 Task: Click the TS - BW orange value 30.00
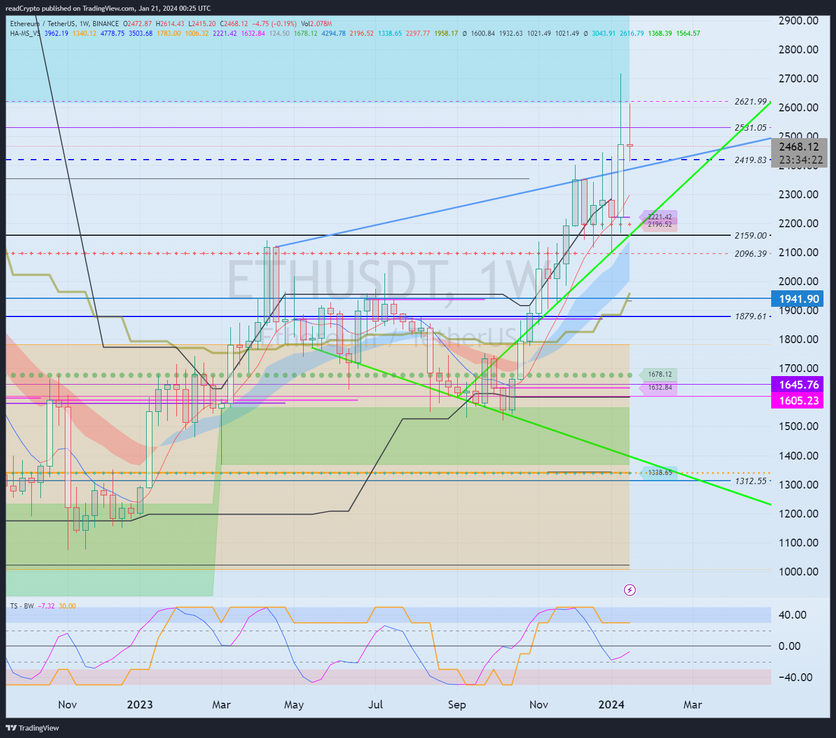(x=67, y=606)
